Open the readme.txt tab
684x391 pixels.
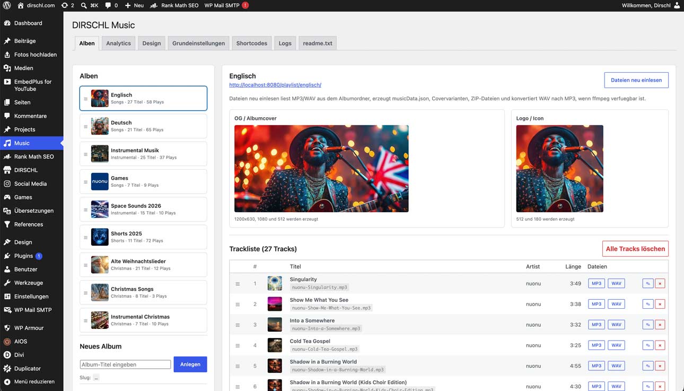[318, 44]
